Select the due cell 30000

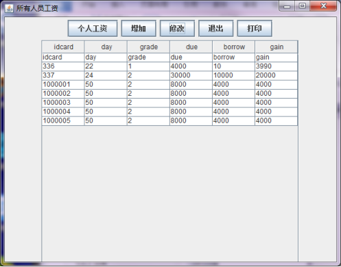coord(191,75)
